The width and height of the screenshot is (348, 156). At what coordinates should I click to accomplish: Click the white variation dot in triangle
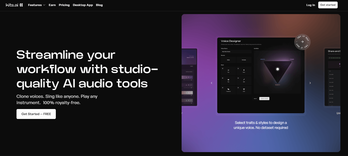pos(278,69)
